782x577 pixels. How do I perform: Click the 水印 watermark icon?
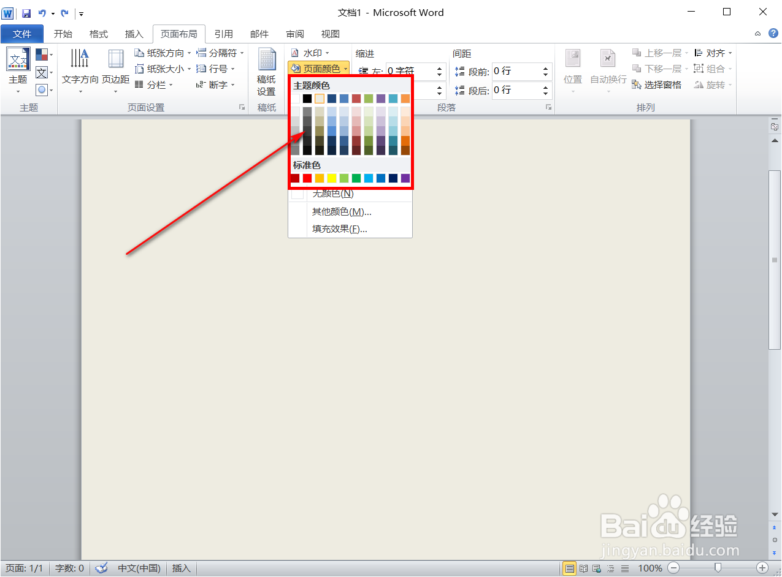click(x=314, y=53)
